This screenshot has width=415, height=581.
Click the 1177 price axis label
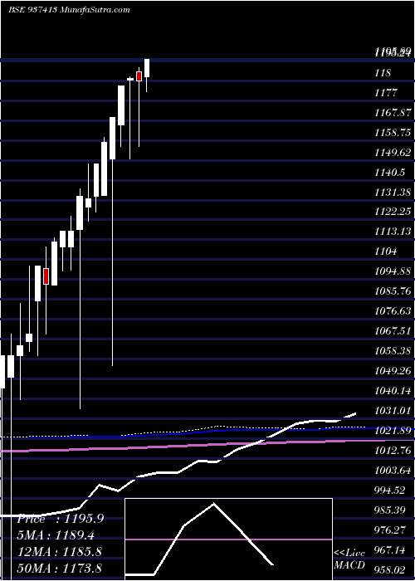386,93
